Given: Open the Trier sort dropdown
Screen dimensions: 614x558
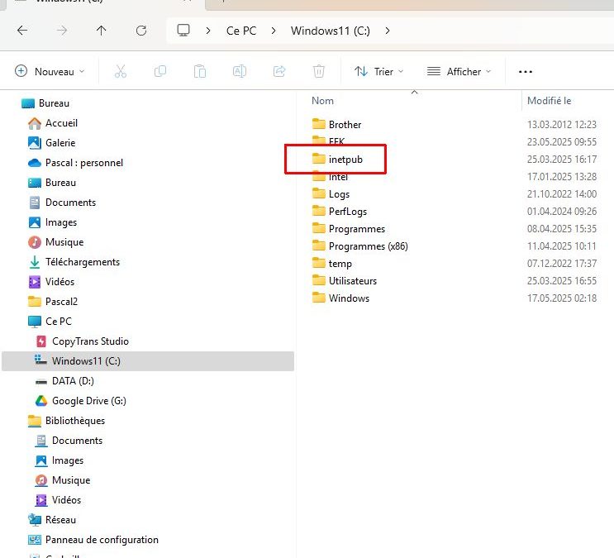Looking at the screenshot, I should pyautogui.click(x=378, y=71).
